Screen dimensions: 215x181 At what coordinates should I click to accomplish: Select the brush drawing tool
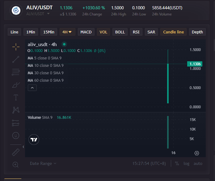click(x=16, y=85)
